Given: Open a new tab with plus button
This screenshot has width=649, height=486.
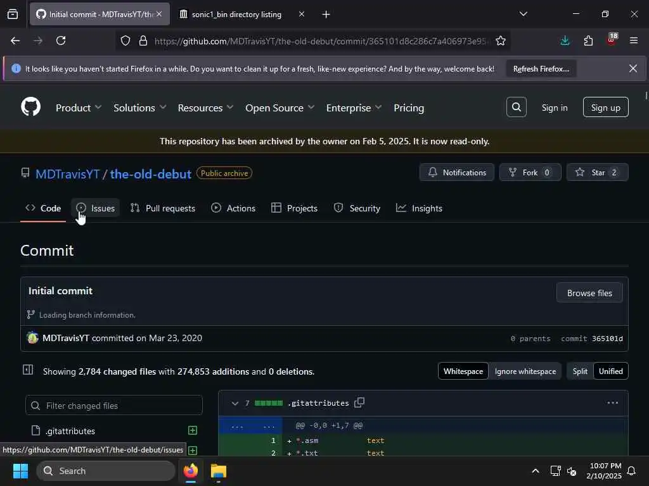Looking at the screenshot, I should [326, 15].
